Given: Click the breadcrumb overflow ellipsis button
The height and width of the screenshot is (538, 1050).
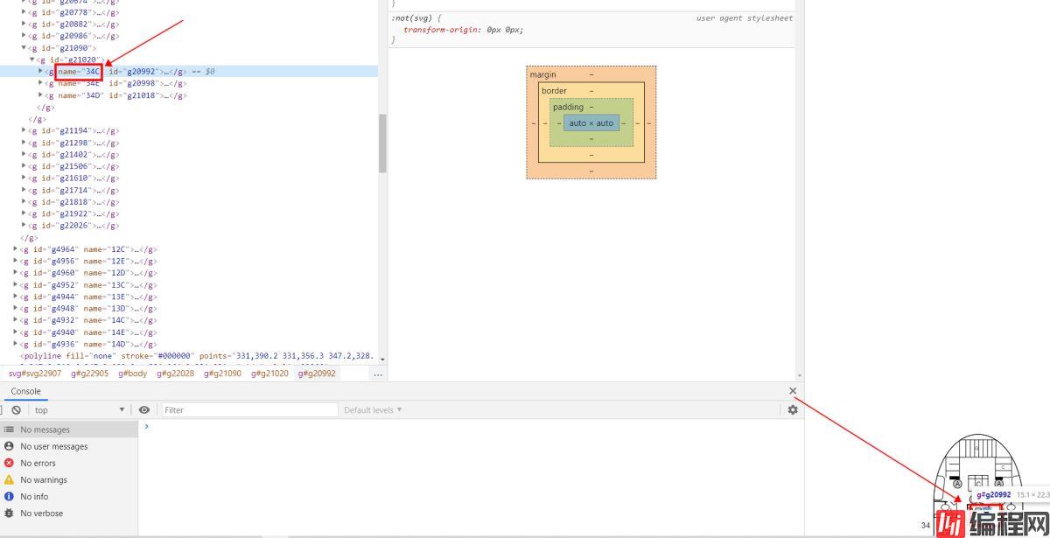Looking at the screenshot, I should [378, 374].
